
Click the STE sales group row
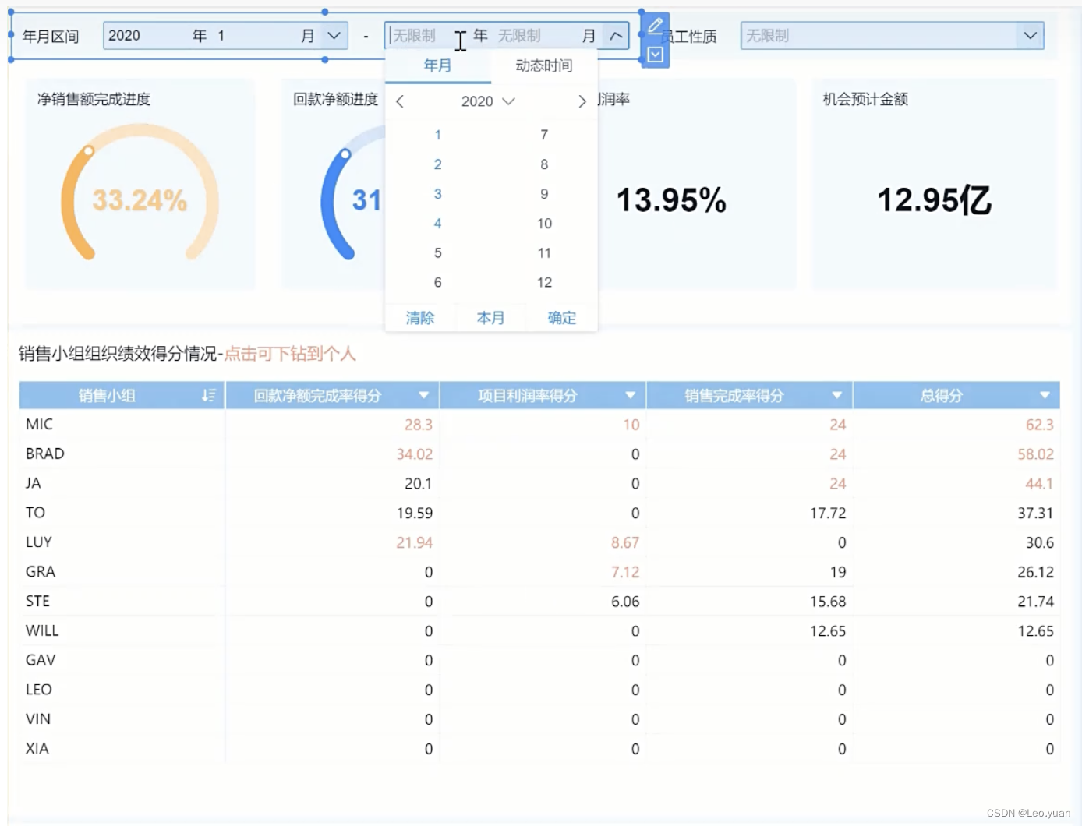[539, 602]
